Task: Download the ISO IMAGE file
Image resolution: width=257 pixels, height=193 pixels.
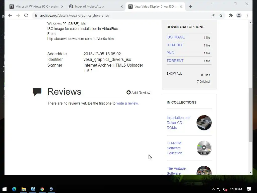Action: [175, 37]
